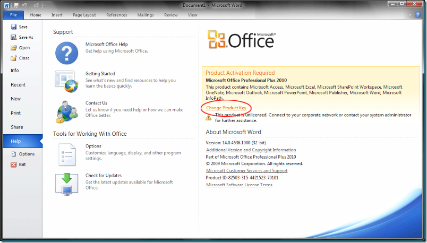The image size is (427, 243).
Task: Switch to the Insert tab
Action: (57, 15)
